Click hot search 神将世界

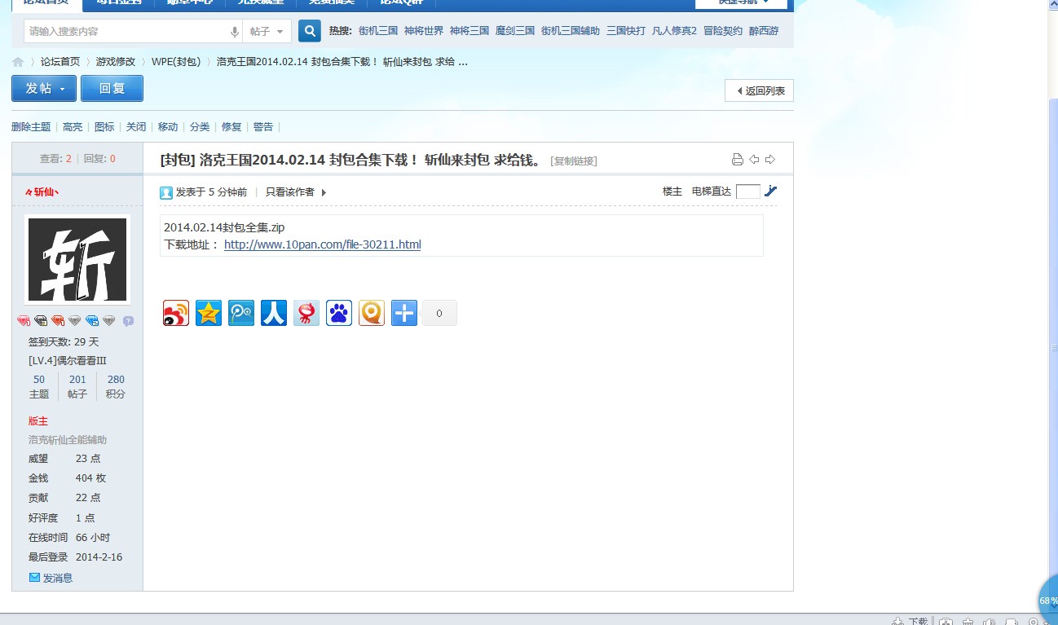click(424, 31)
